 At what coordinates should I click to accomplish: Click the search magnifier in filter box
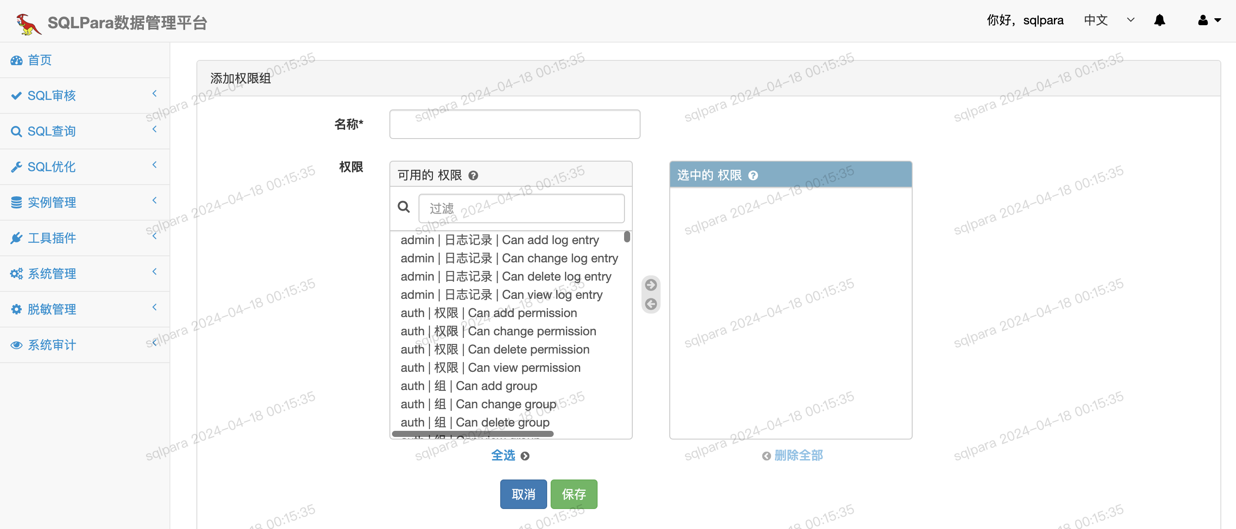(x=403, y=207)
